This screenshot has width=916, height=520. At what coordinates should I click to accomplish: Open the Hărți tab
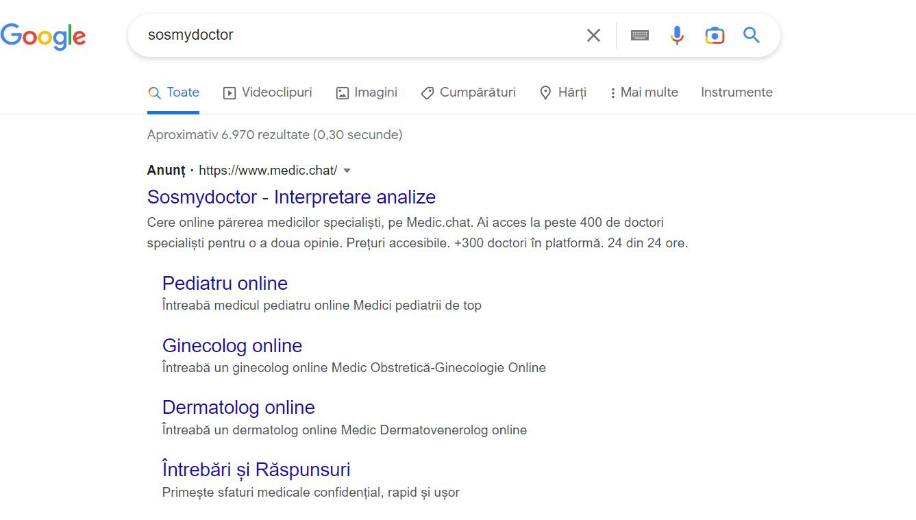pos(563,92)
